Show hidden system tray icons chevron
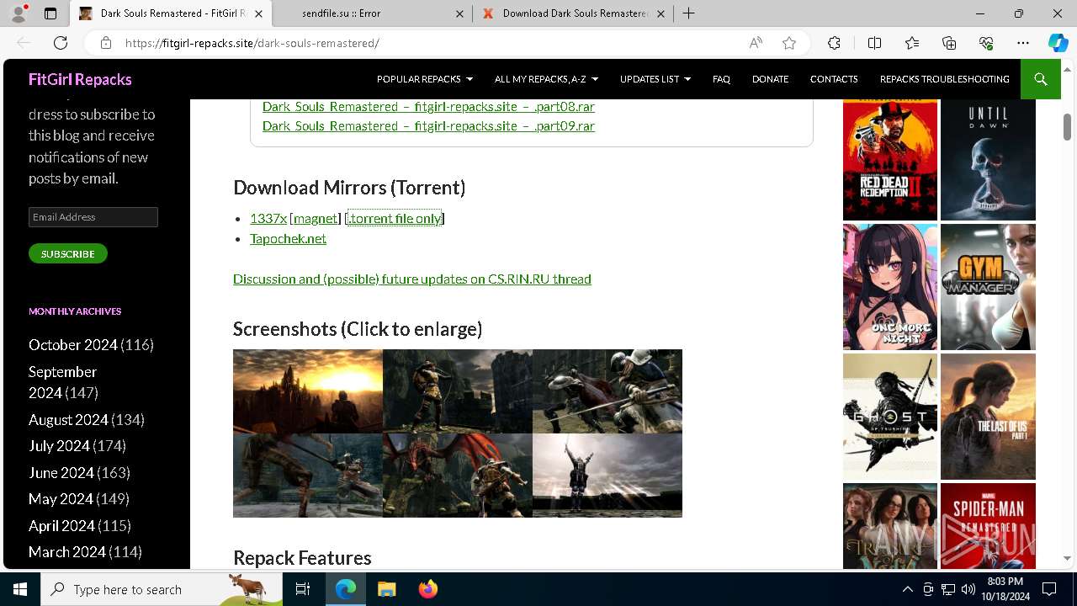 coord(907,589)
